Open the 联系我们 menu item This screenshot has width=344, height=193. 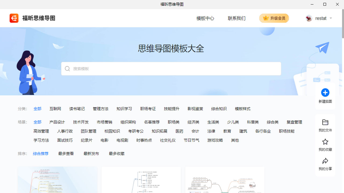pyautogui.click(x=236, y=18)
